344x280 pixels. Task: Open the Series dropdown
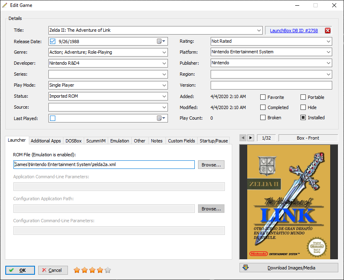click(x=164, y=74)
